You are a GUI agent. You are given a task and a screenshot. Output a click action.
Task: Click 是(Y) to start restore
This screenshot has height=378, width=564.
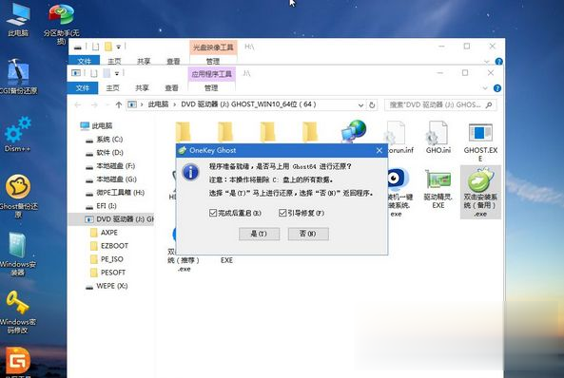pyautogui.click(x=259, y=234)
